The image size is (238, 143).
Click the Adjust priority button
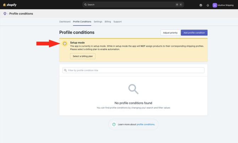pyautogui.click(x=170, y=33)
